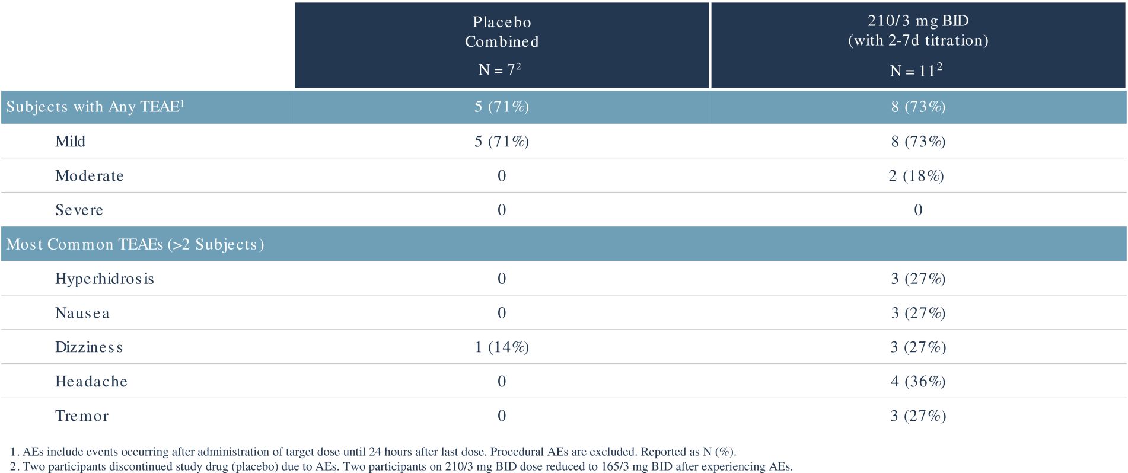Click the Mild placebo value 5 (71%)
This screenshot has height=473, width=1128.
pos(501,142)
